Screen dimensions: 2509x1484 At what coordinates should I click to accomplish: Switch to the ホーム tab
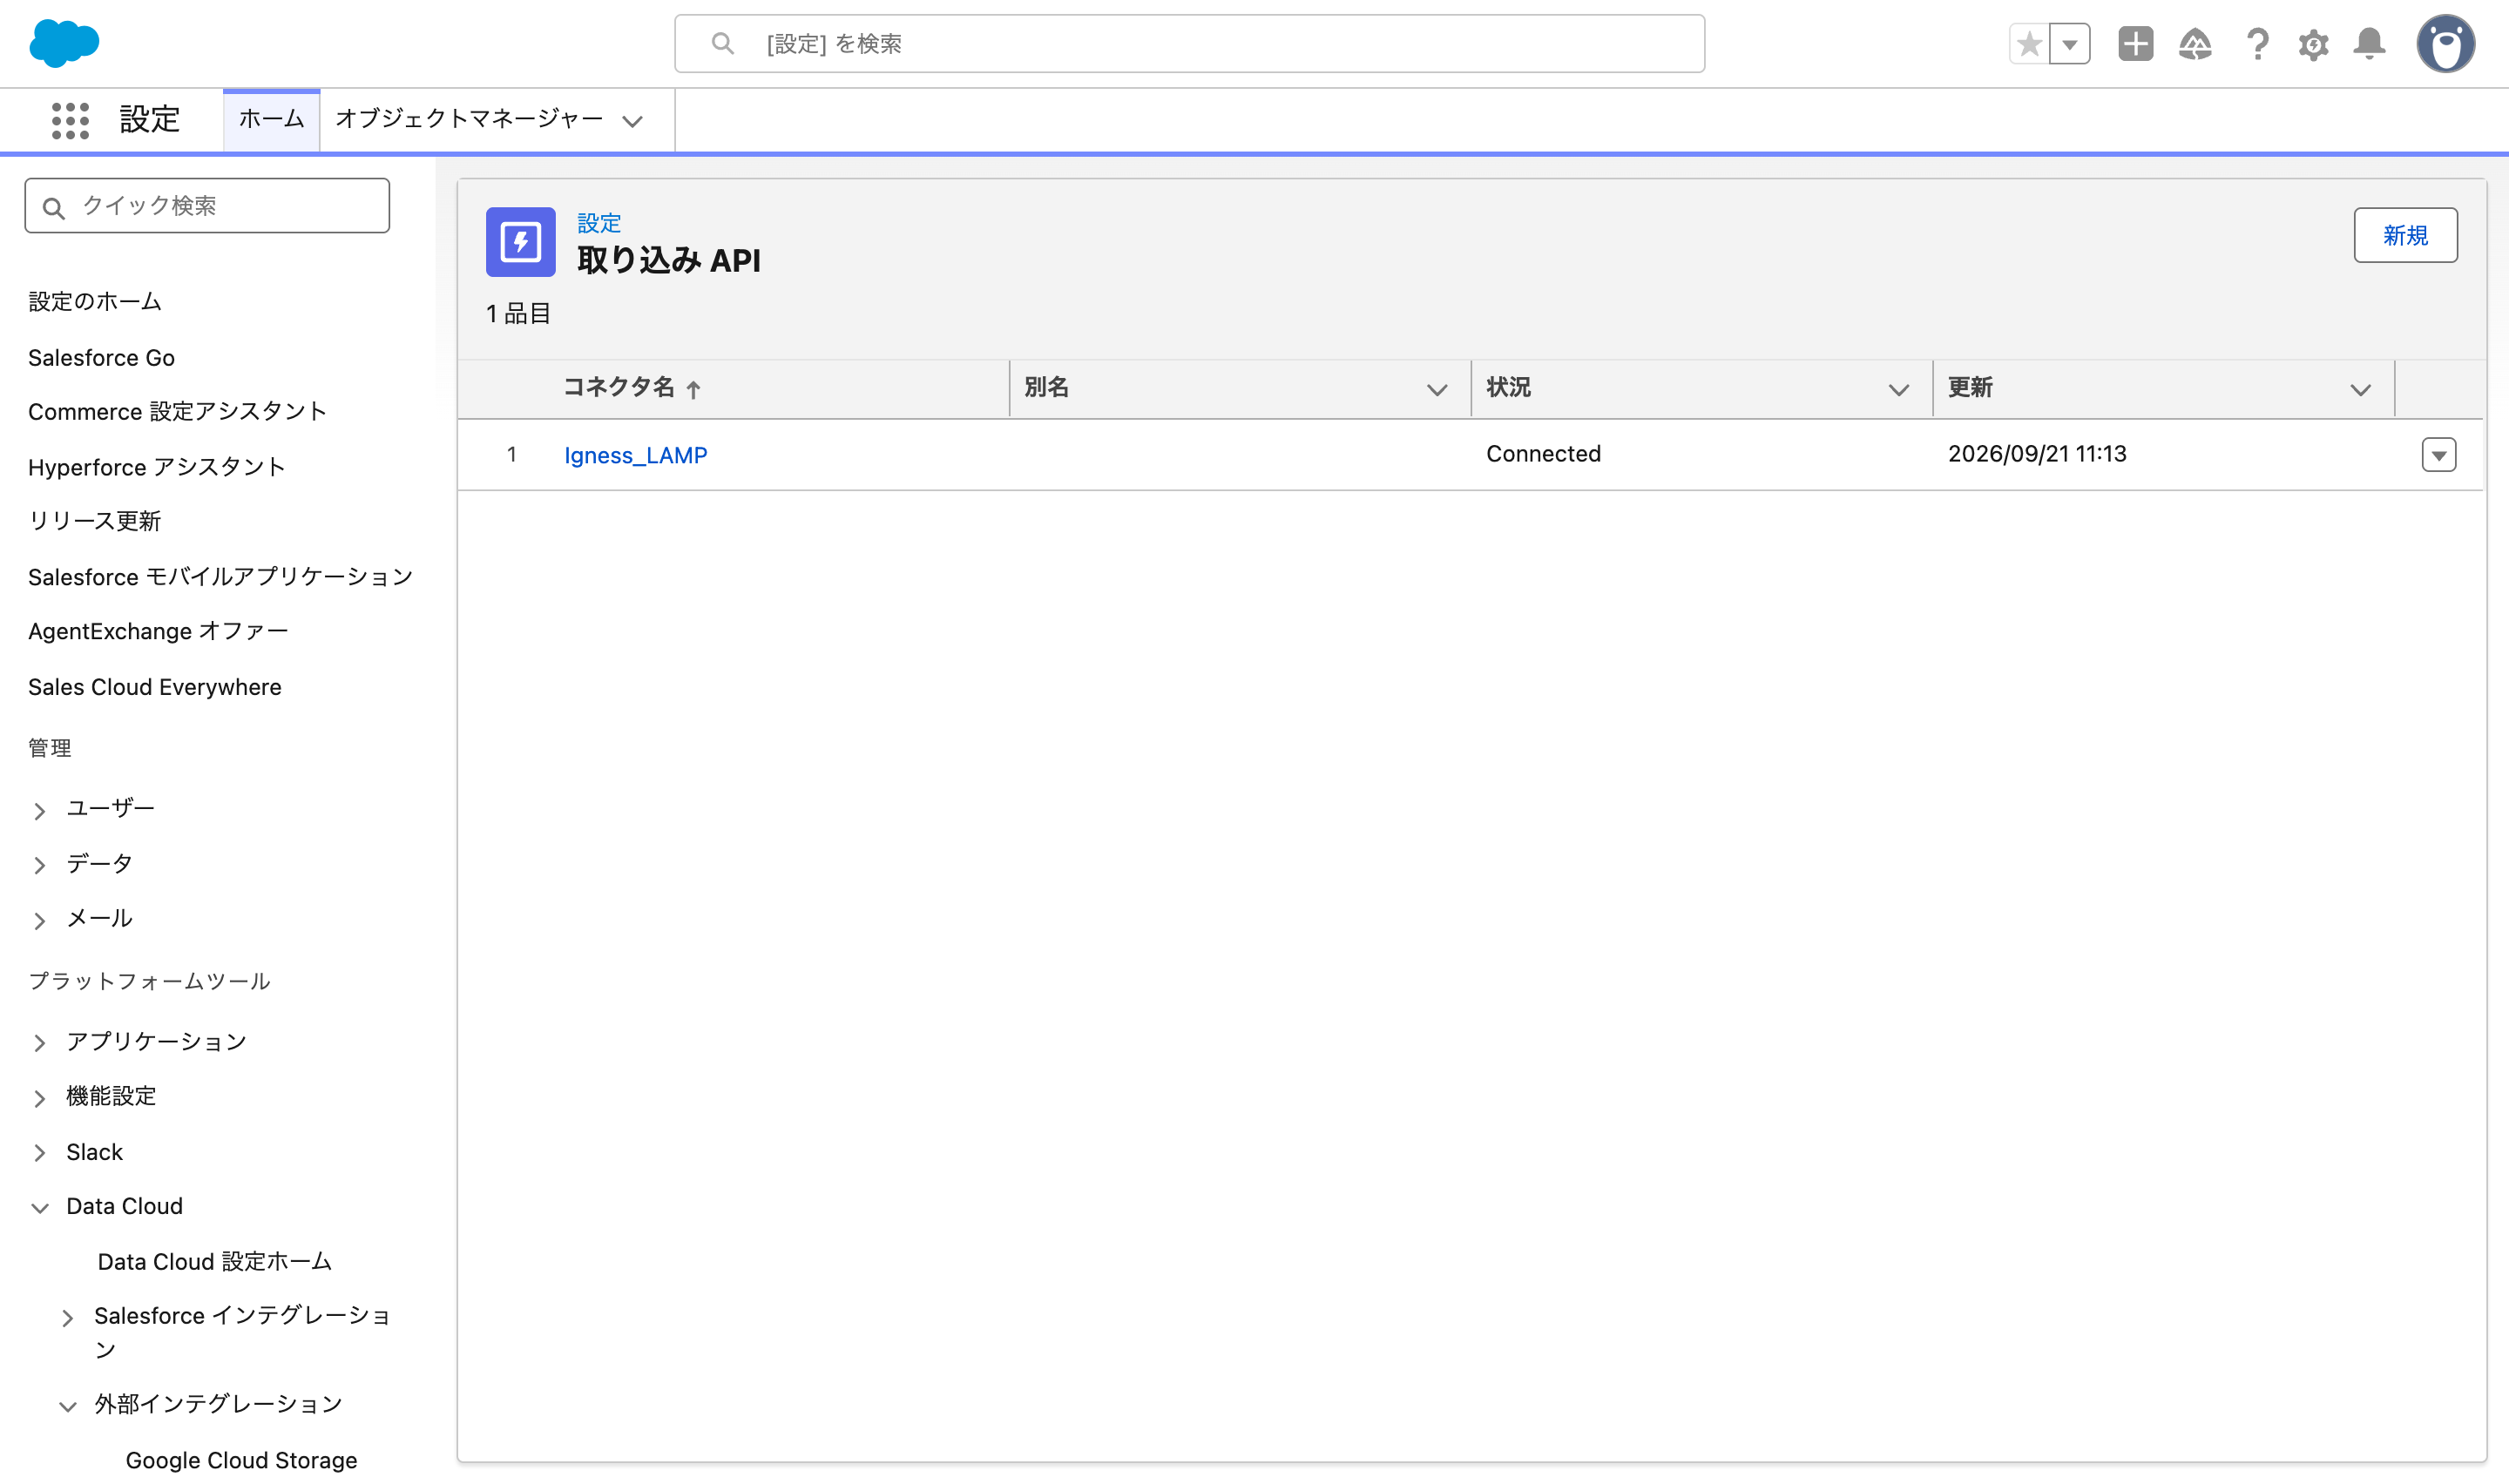[271, 119]
